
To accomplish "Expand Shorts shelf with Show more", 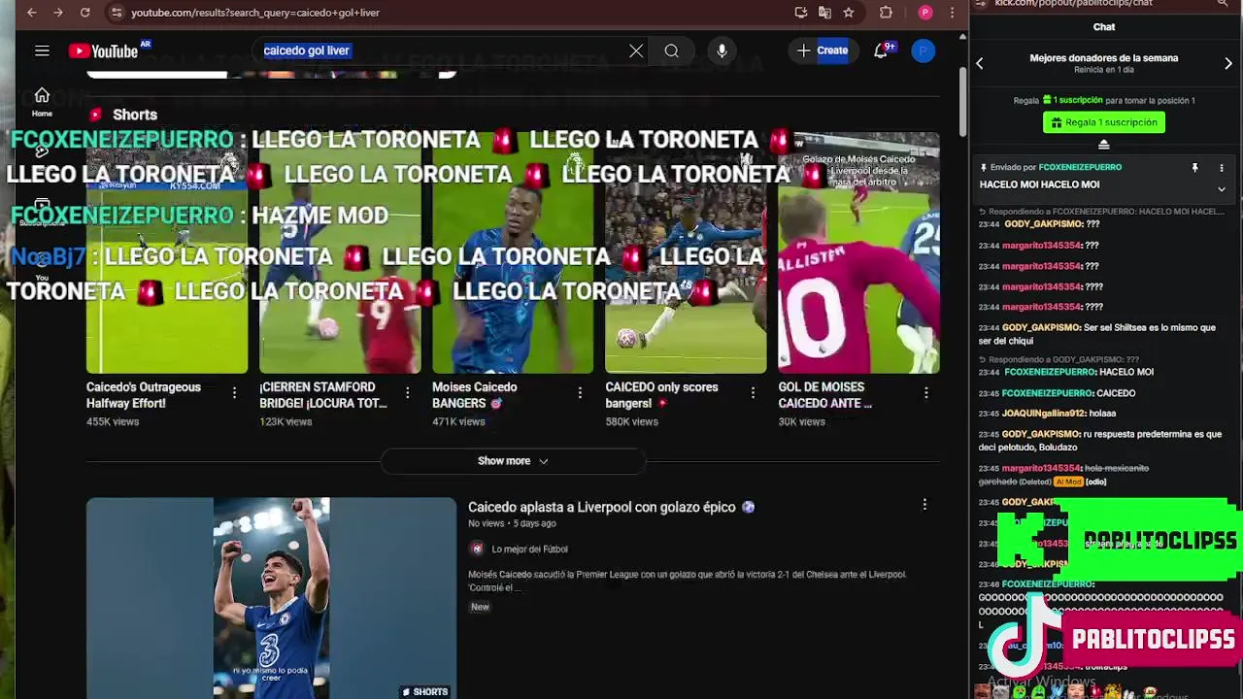I will [513, 461].
